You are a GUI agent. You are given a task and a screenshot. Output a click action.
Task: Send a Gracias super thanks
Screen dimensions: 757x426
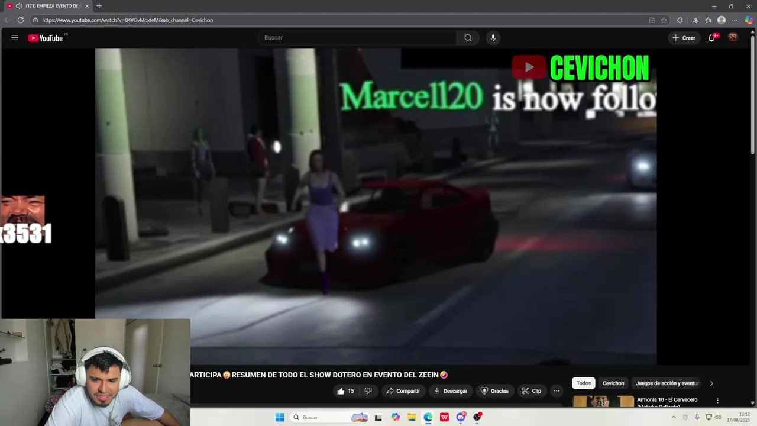[494, 391]
